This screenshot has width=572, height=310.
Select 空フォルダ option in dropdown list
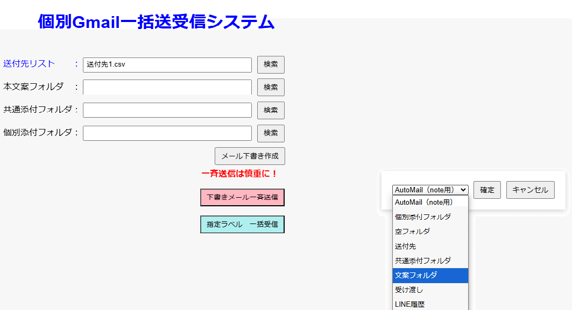coord(430,232)
